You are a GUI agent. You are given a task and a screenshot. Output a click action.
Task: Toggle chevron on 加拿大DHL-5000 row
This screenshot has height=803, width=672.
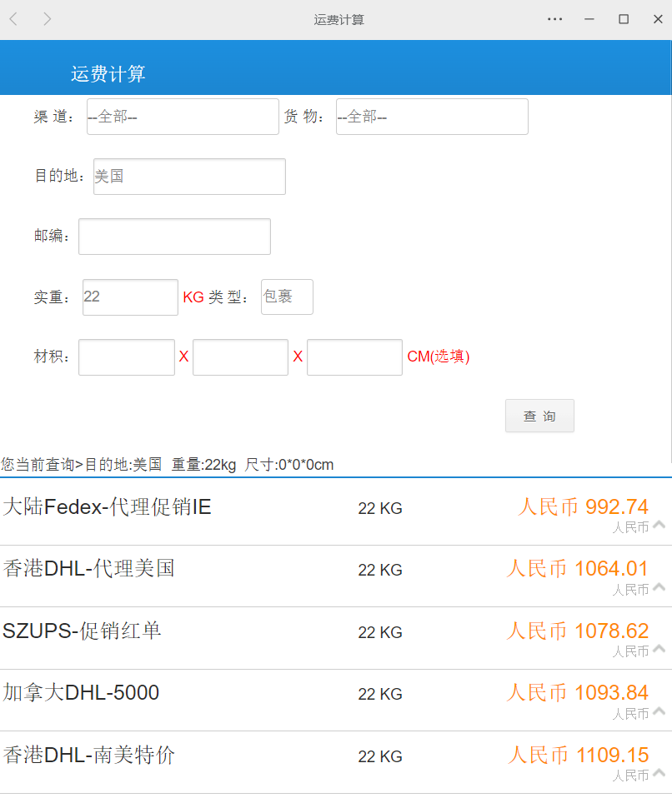(x=659, y=711)
